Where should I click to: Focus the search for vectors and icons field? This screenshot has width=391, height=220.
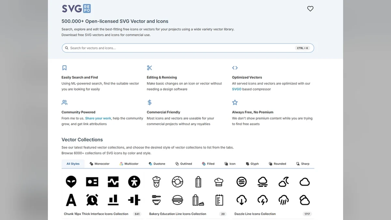[188, 48]
